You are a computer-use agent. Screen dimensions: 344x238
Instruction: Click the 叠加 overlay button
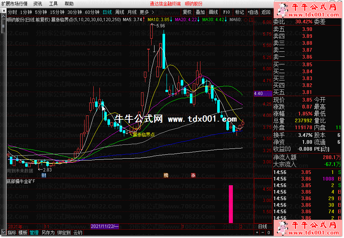click(200, 12)
